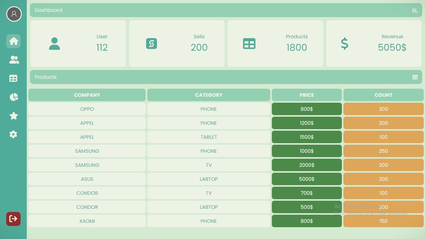425x239 pixels.
Task: Click the COMPANY column header
Action: tap(87, 95)
